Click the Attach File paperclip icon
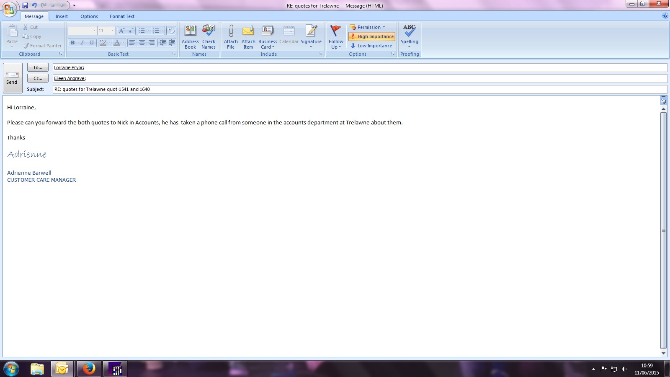 tap(231, 31)
